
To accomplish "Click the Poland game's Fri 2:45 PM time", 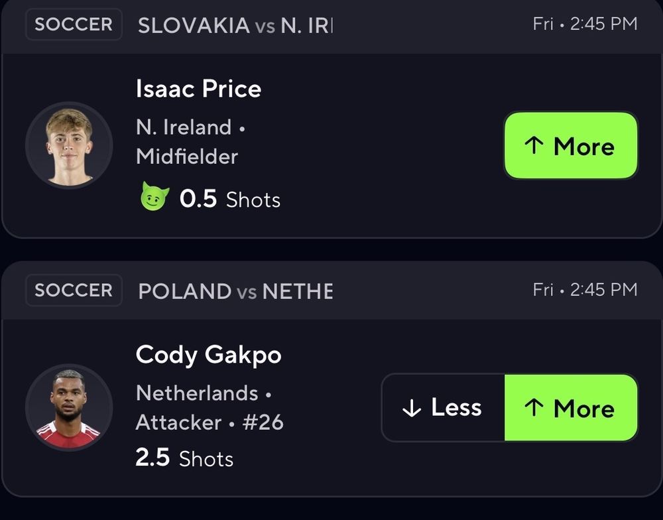I will [x=585, y=290].
